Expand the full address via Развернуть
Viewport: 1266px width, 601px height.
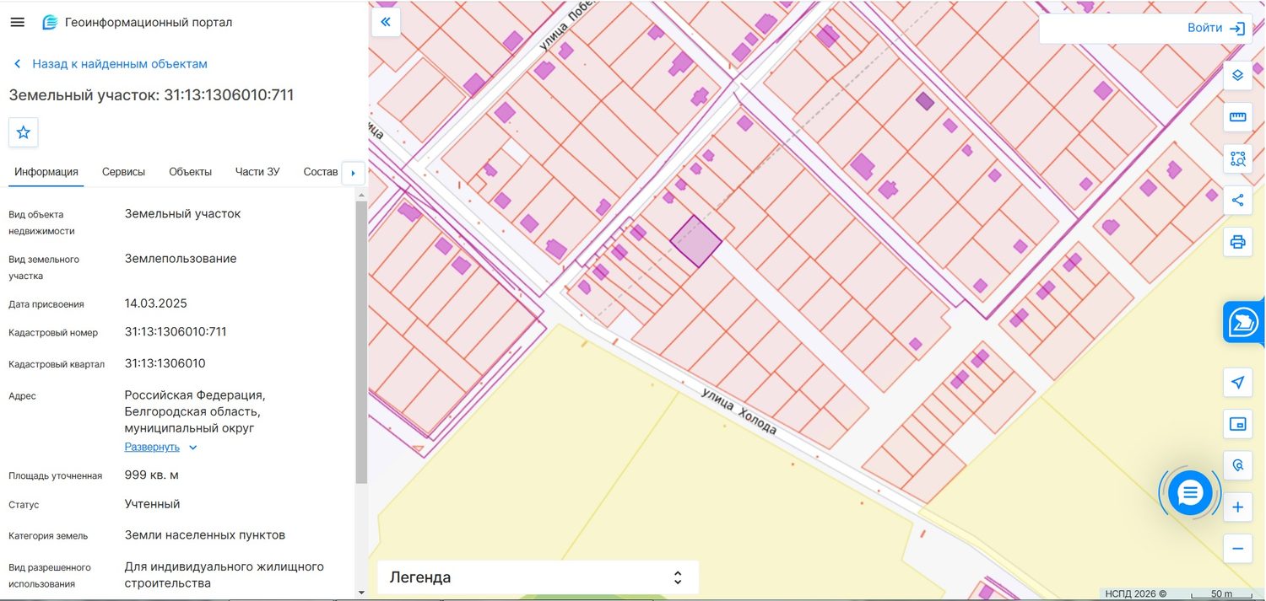point(160,448)
